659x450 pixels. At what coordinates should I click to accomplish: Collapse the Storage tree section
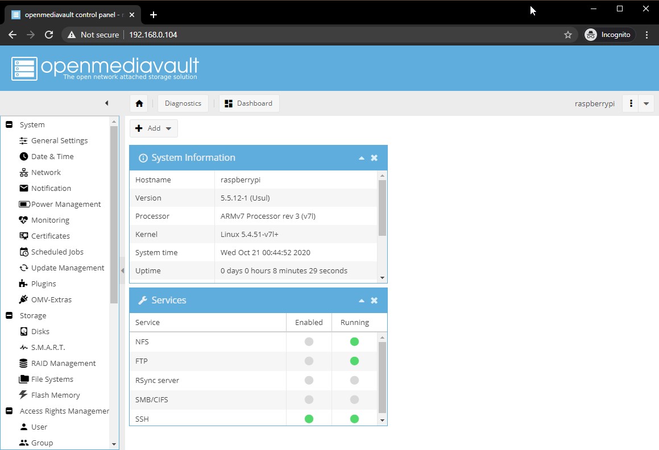pyautogui.click(x=9, y=315)
